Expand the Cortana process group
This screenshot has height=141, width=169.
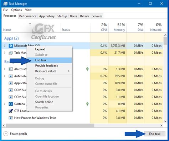click(x=5, y=104)
